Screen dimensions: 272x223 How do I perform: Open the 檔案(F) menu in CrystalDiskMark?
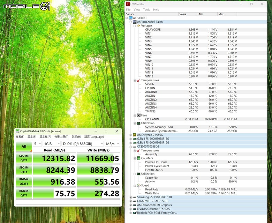[20, 137]
